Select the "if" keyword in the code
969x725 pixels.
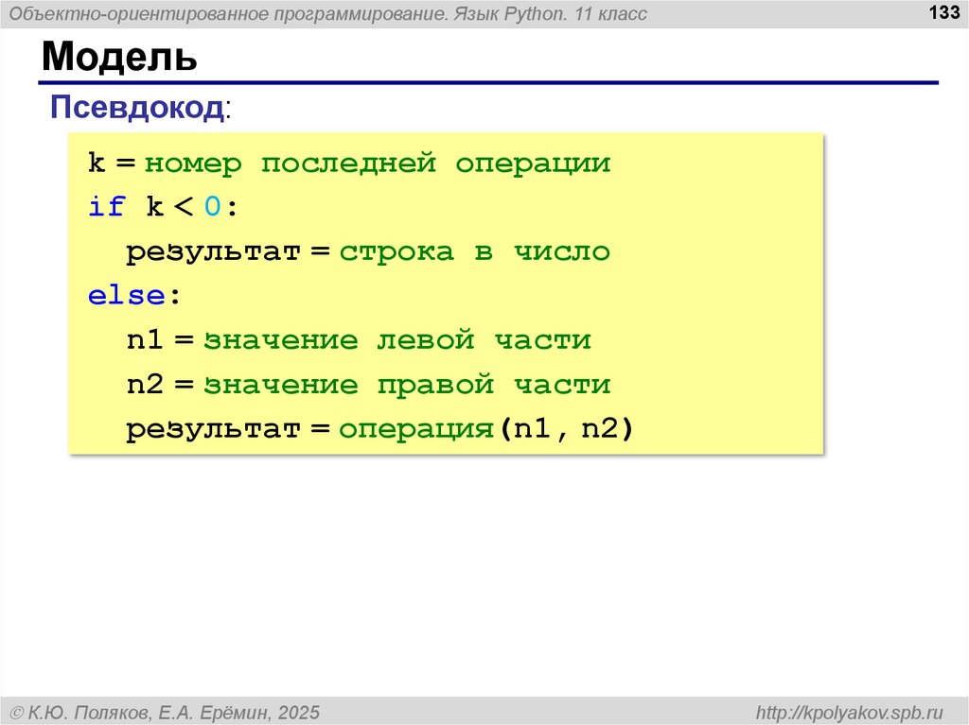tap(106, 208)
